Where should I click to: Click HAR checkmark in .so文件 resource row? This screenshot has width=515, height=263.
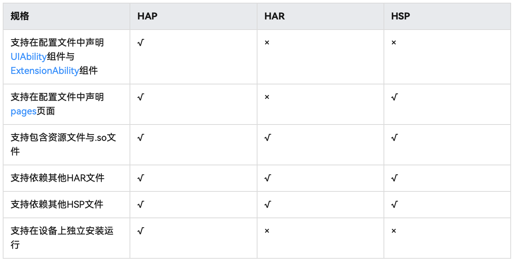pos(268,137)
